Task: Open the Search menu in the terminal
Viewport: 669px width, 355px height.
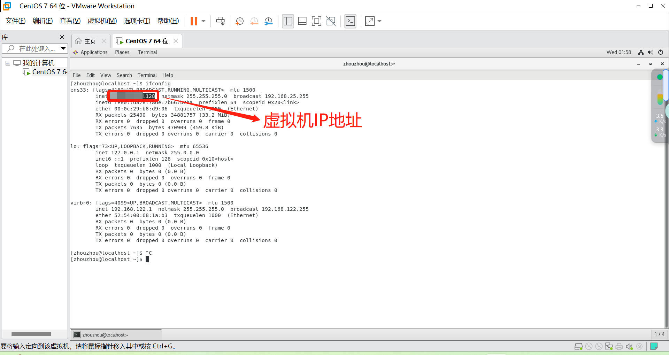Action: click(x=124, y=75)
